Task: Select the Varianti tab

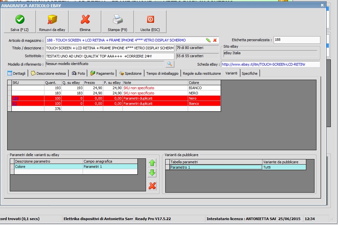Action: [231, 73]
